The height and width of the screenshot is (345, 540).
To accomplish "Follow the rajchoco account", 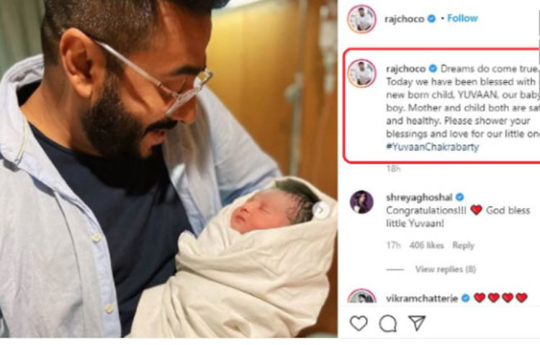I will point(462,18).
